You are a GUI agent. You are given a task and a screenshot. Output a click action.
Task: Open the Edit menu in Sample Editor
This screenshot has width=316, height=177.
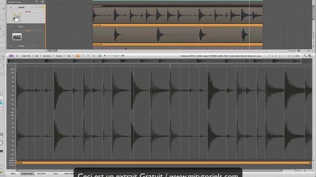pos(38,56)
